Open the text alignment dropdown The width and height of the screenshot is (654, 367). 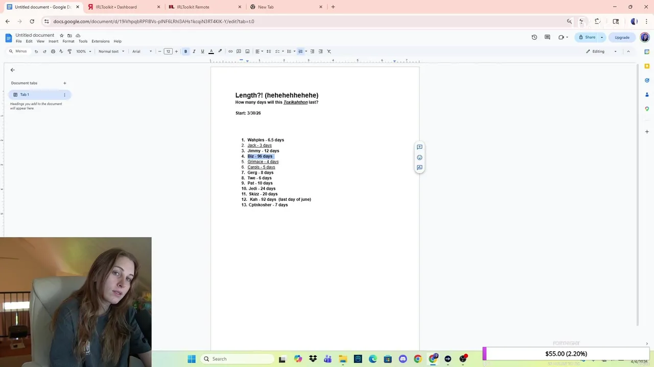(259, 51)
